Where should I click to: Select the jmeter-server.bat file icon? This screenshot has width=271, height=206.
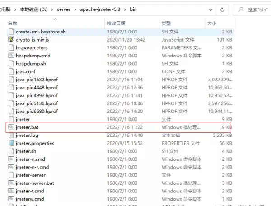[x=11, y=183]
